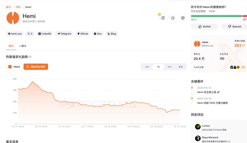Click the 历史总投票数 15291 text
This screenshot has height=143, width=247.
[x=203, y=11]
